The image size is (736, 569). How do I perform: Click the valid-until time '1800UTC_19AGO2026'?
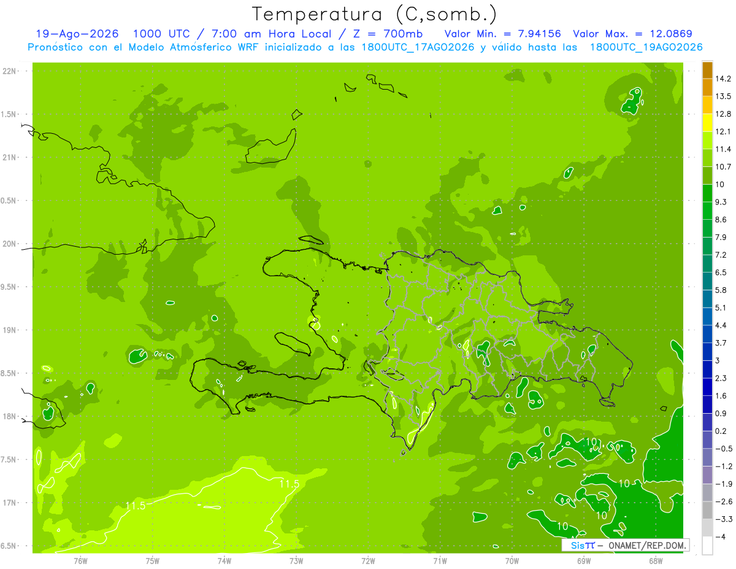(x=646, y=47)
